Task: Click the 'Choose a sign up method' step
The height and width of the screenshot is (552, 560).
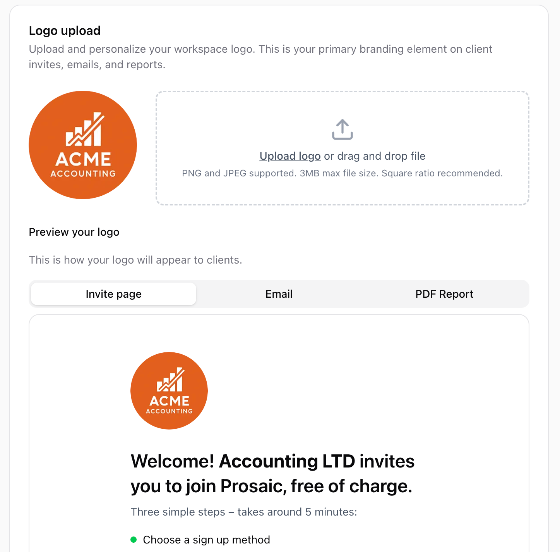Action: 206,540
